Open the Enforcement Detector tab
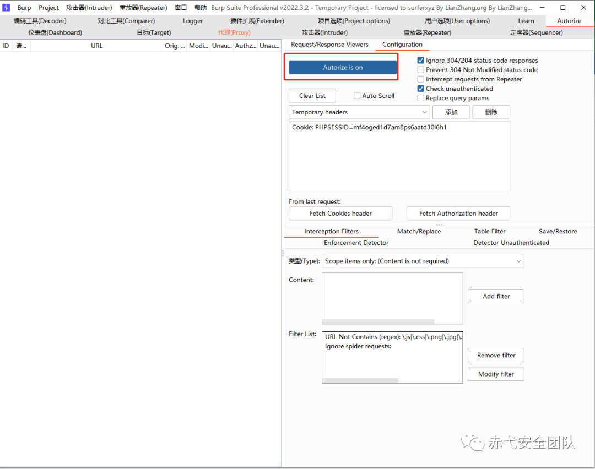Image resolution: width=595 pixels, height=469 pixels. [356, 243]
